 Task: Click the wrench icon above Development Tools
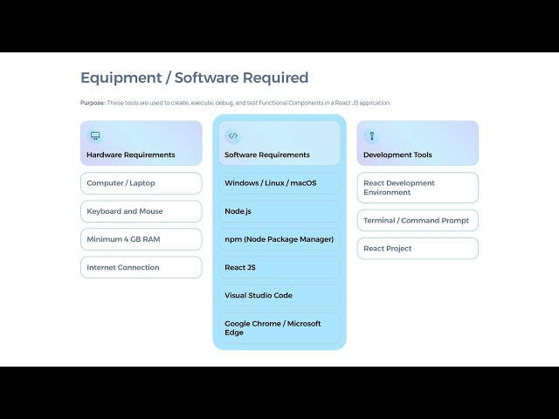372,136
